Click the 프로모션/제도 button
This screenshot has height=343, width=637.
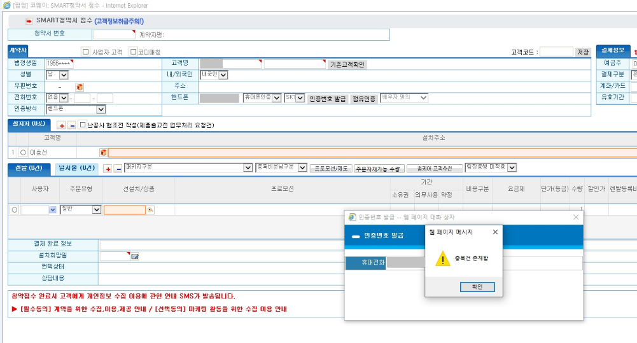pos(331,169)
